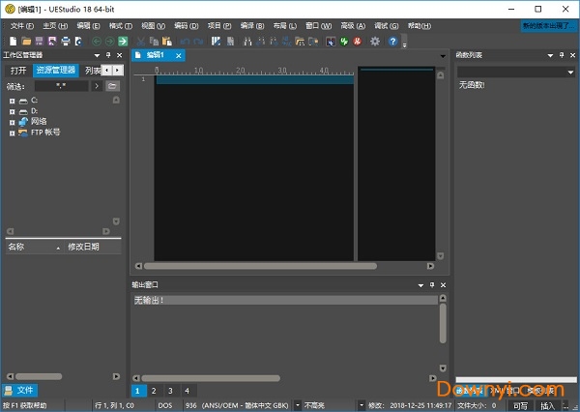Screen dimensions: 580x412
Task: Open the 文件 (F) menu
Action: [22, 26]
